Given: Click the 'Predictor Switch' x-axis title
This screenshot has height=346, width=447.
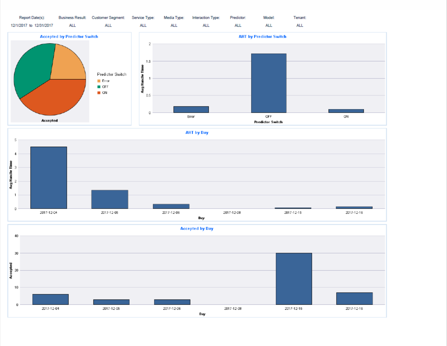Looking at the screenshot, I should point(268,122).
